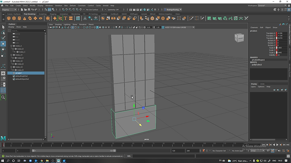Select the Poly Sphere shelf icon
The width and height of the screenshot is (291, 163).
click(9, 18)
